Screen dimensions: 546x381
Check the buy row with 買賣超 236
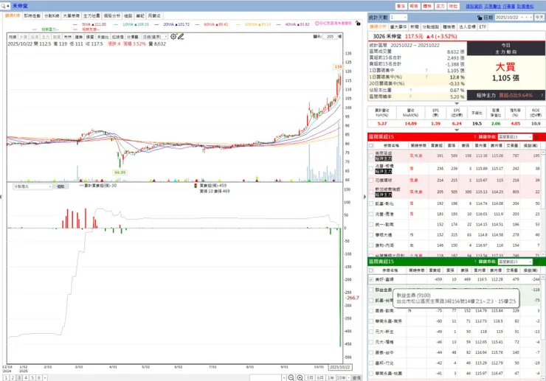click(x=371, y=169)
